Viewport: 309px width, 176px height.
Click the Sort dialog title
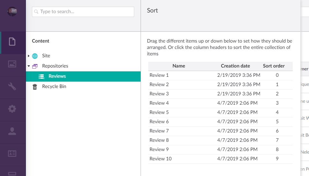(x=152, y=11)
